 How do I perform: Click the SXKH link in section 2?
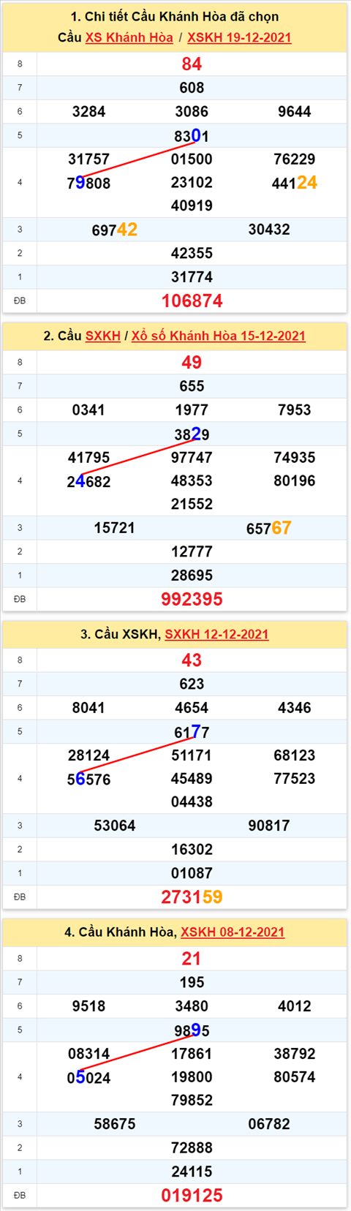tap(102, 336)
